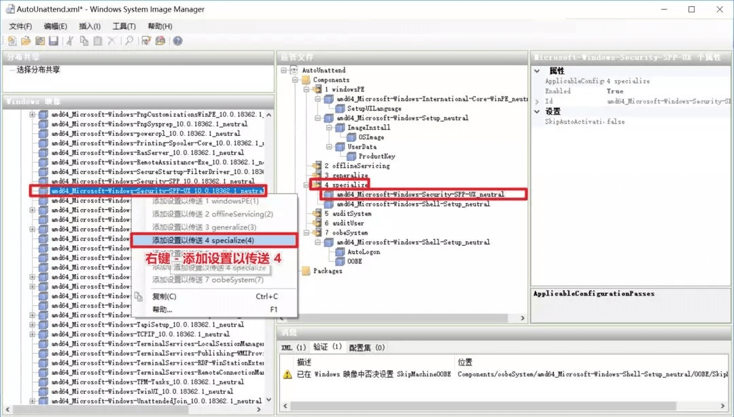Click the blue Help question mark icon

(x=177, y=41)
